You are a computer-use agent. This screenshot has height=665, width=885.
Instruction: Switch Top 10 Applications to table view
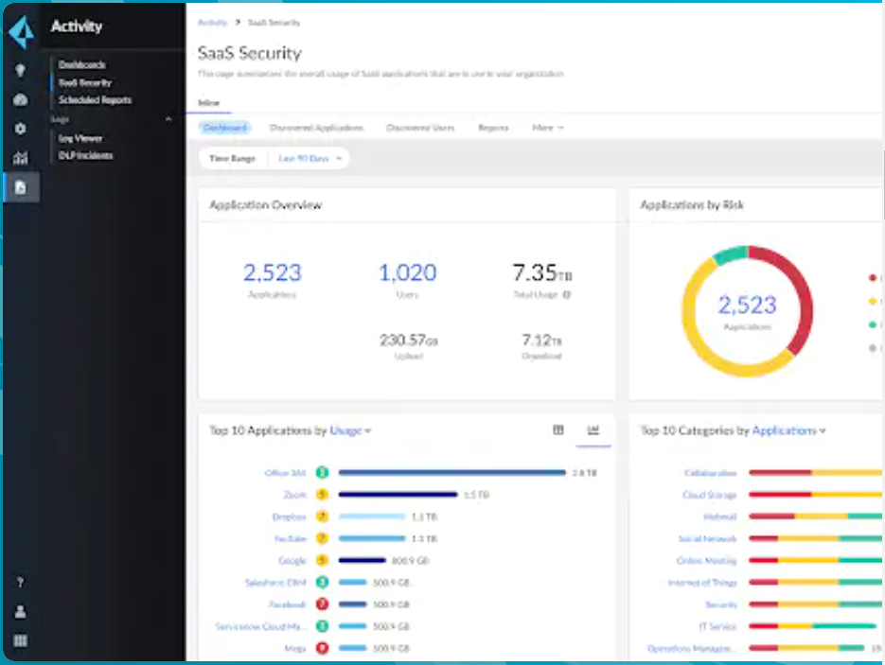pyautogui.click(x=558, y=430)
